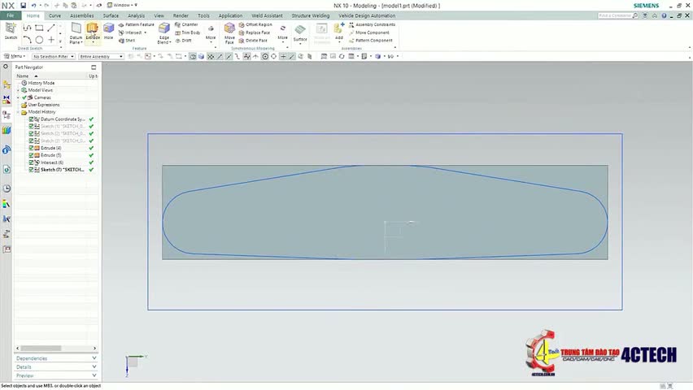Open the Feature group More dropdown
Screen dimensions: 693x390
click(x=211, y=33)
